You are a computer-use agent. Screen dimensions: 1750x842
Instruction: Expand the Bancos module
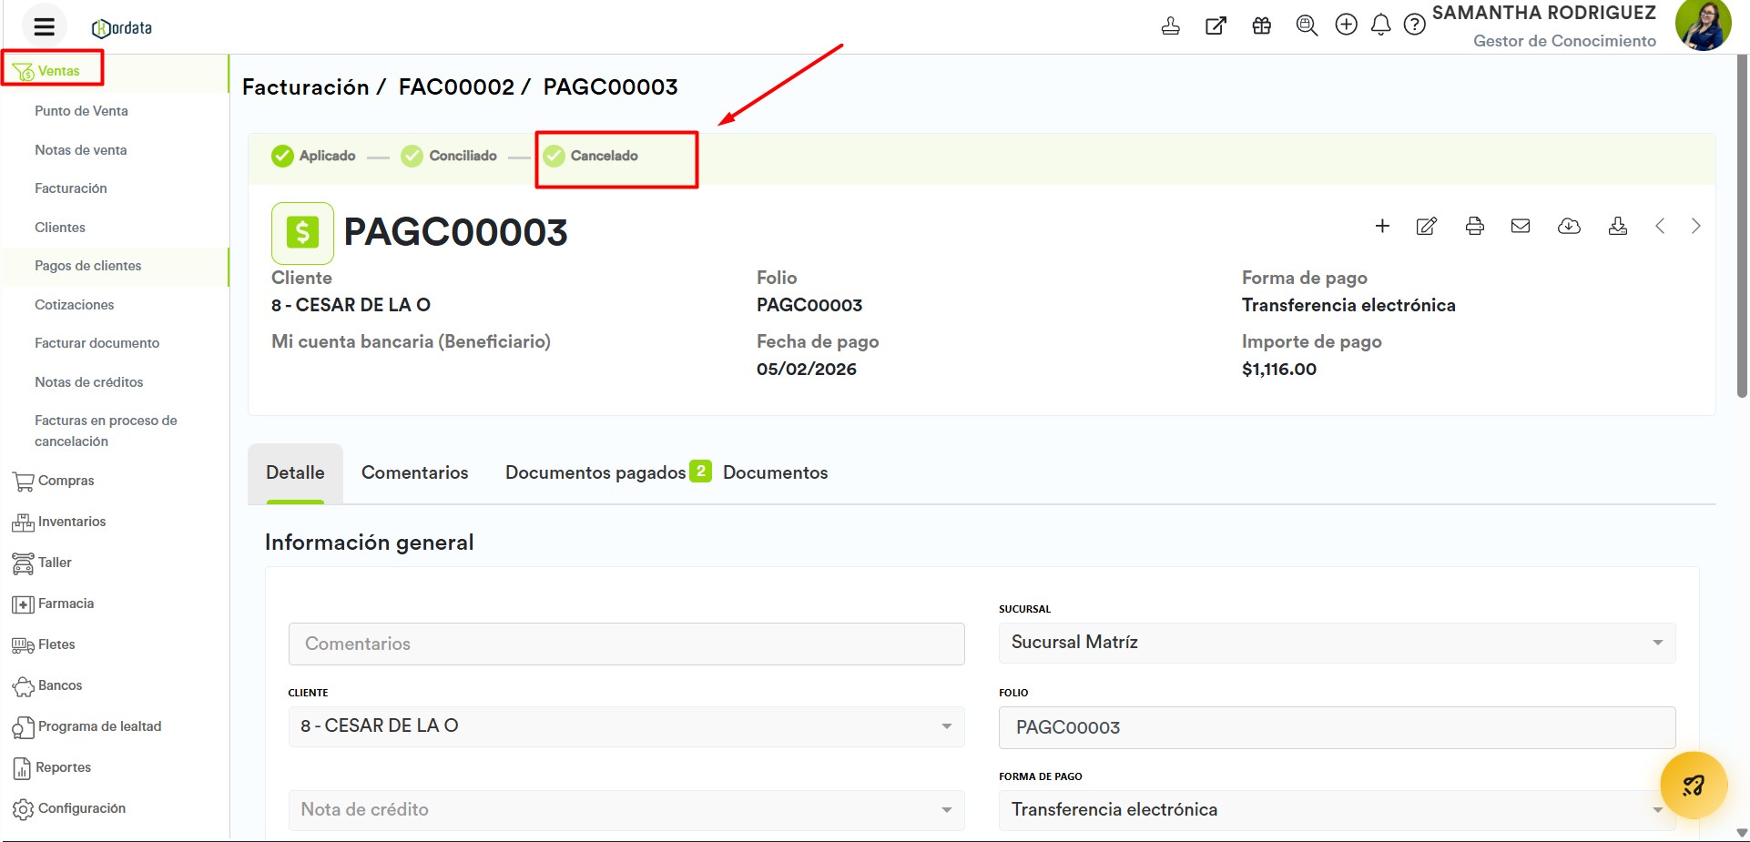point(47,685)
